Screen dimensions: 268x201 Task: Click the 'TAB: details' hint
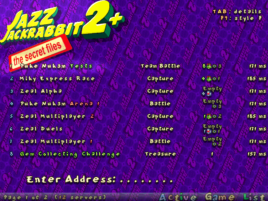(x=237, y=11)
